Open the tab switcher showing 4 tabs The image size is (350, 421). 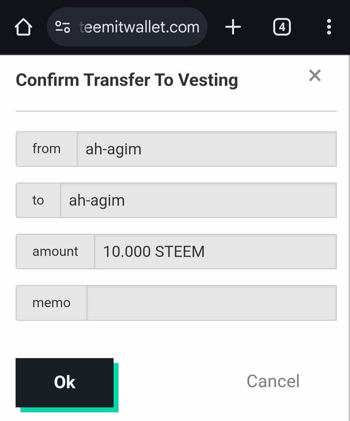[282, 27]
